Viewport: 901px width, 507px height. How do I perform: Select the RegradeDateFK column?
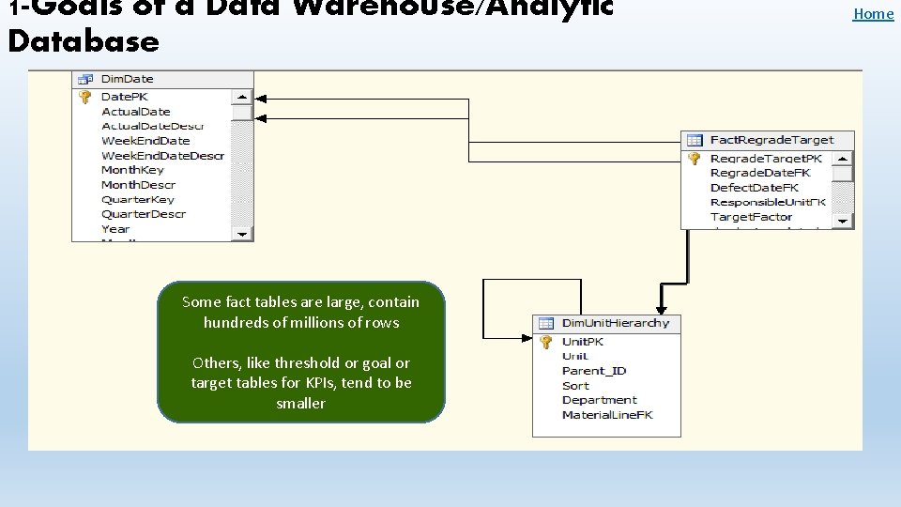point(759,173)
